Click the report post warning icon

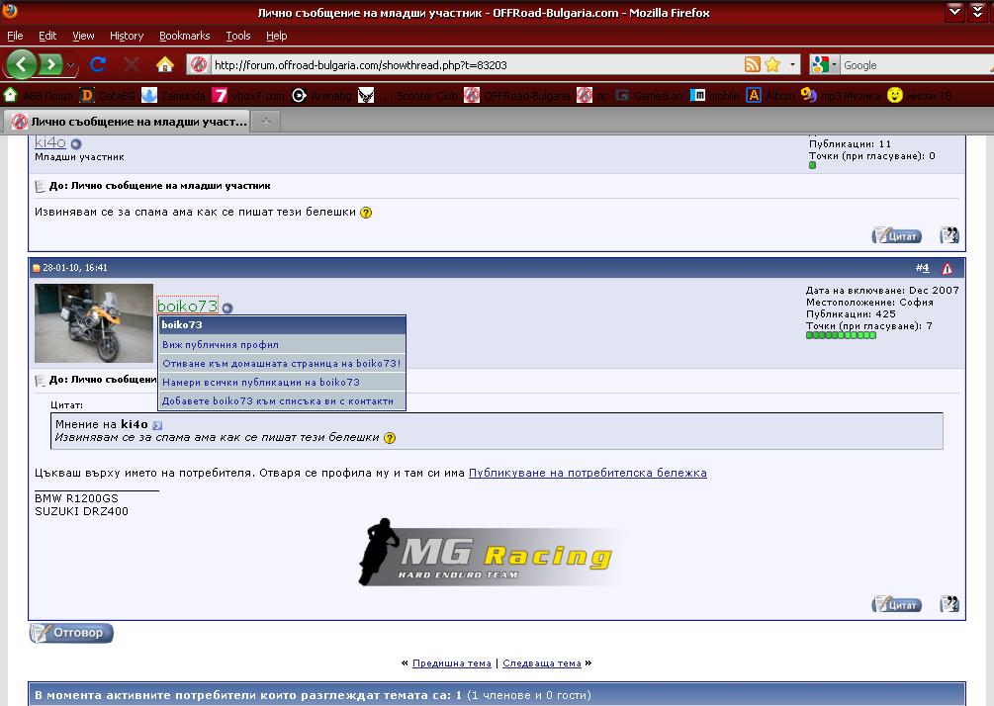[x=947, y=268]
